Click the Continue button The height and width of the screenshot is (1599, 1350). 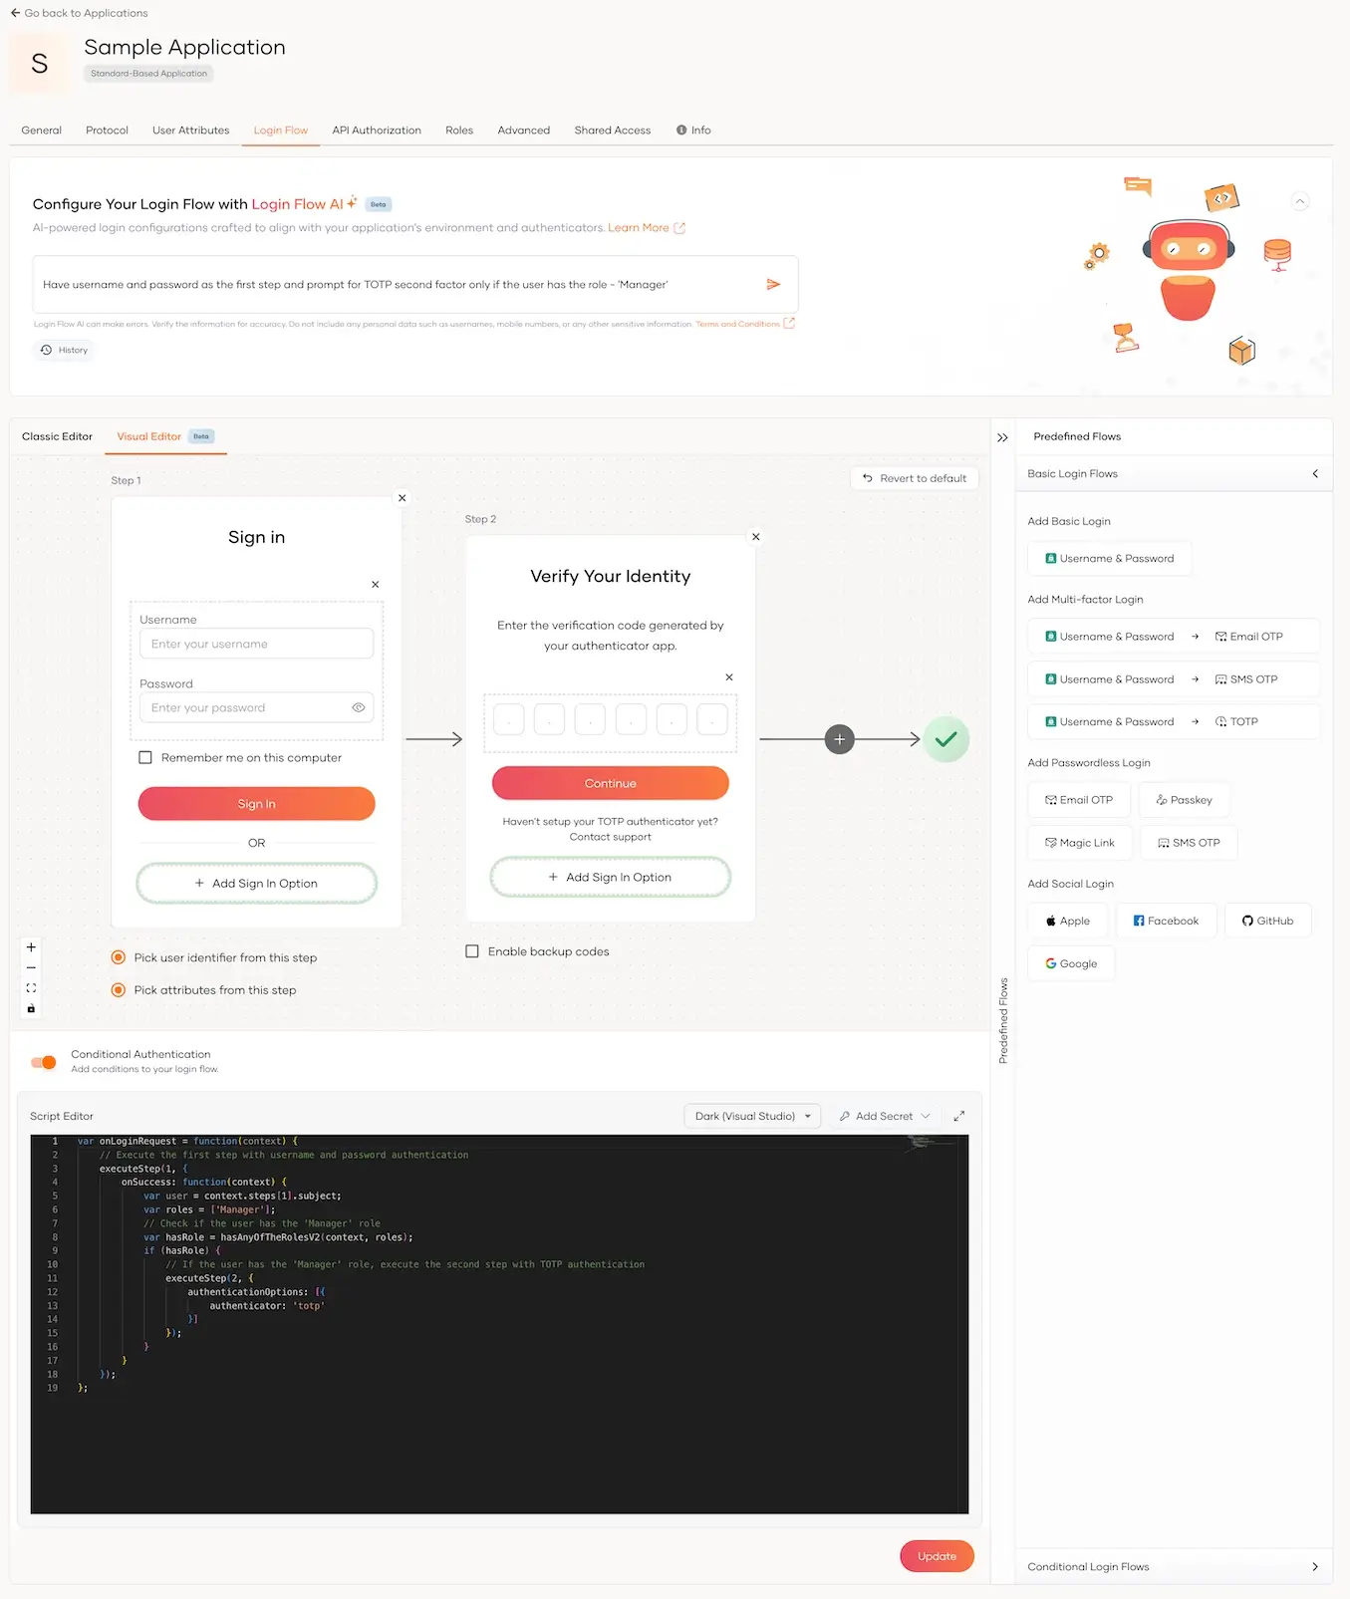(611, 783)
